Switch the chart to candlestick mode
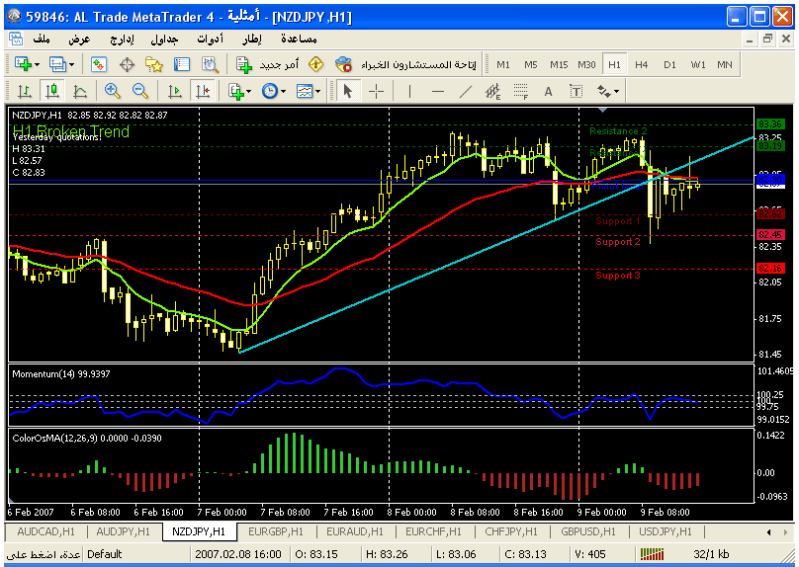 (x=52, y=91)
